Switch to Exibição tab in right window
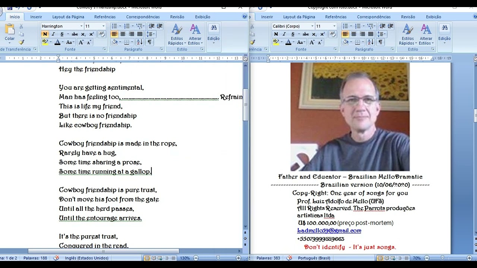This screenshot has width=477, height=268. point(433,17)
